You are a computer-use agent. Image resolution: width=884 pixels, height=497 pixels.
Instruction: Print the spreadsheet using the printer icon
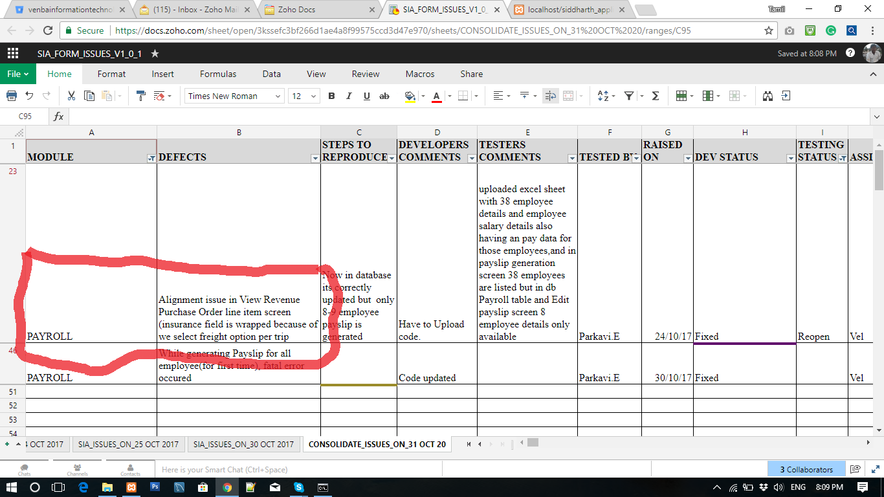point(12,96)
